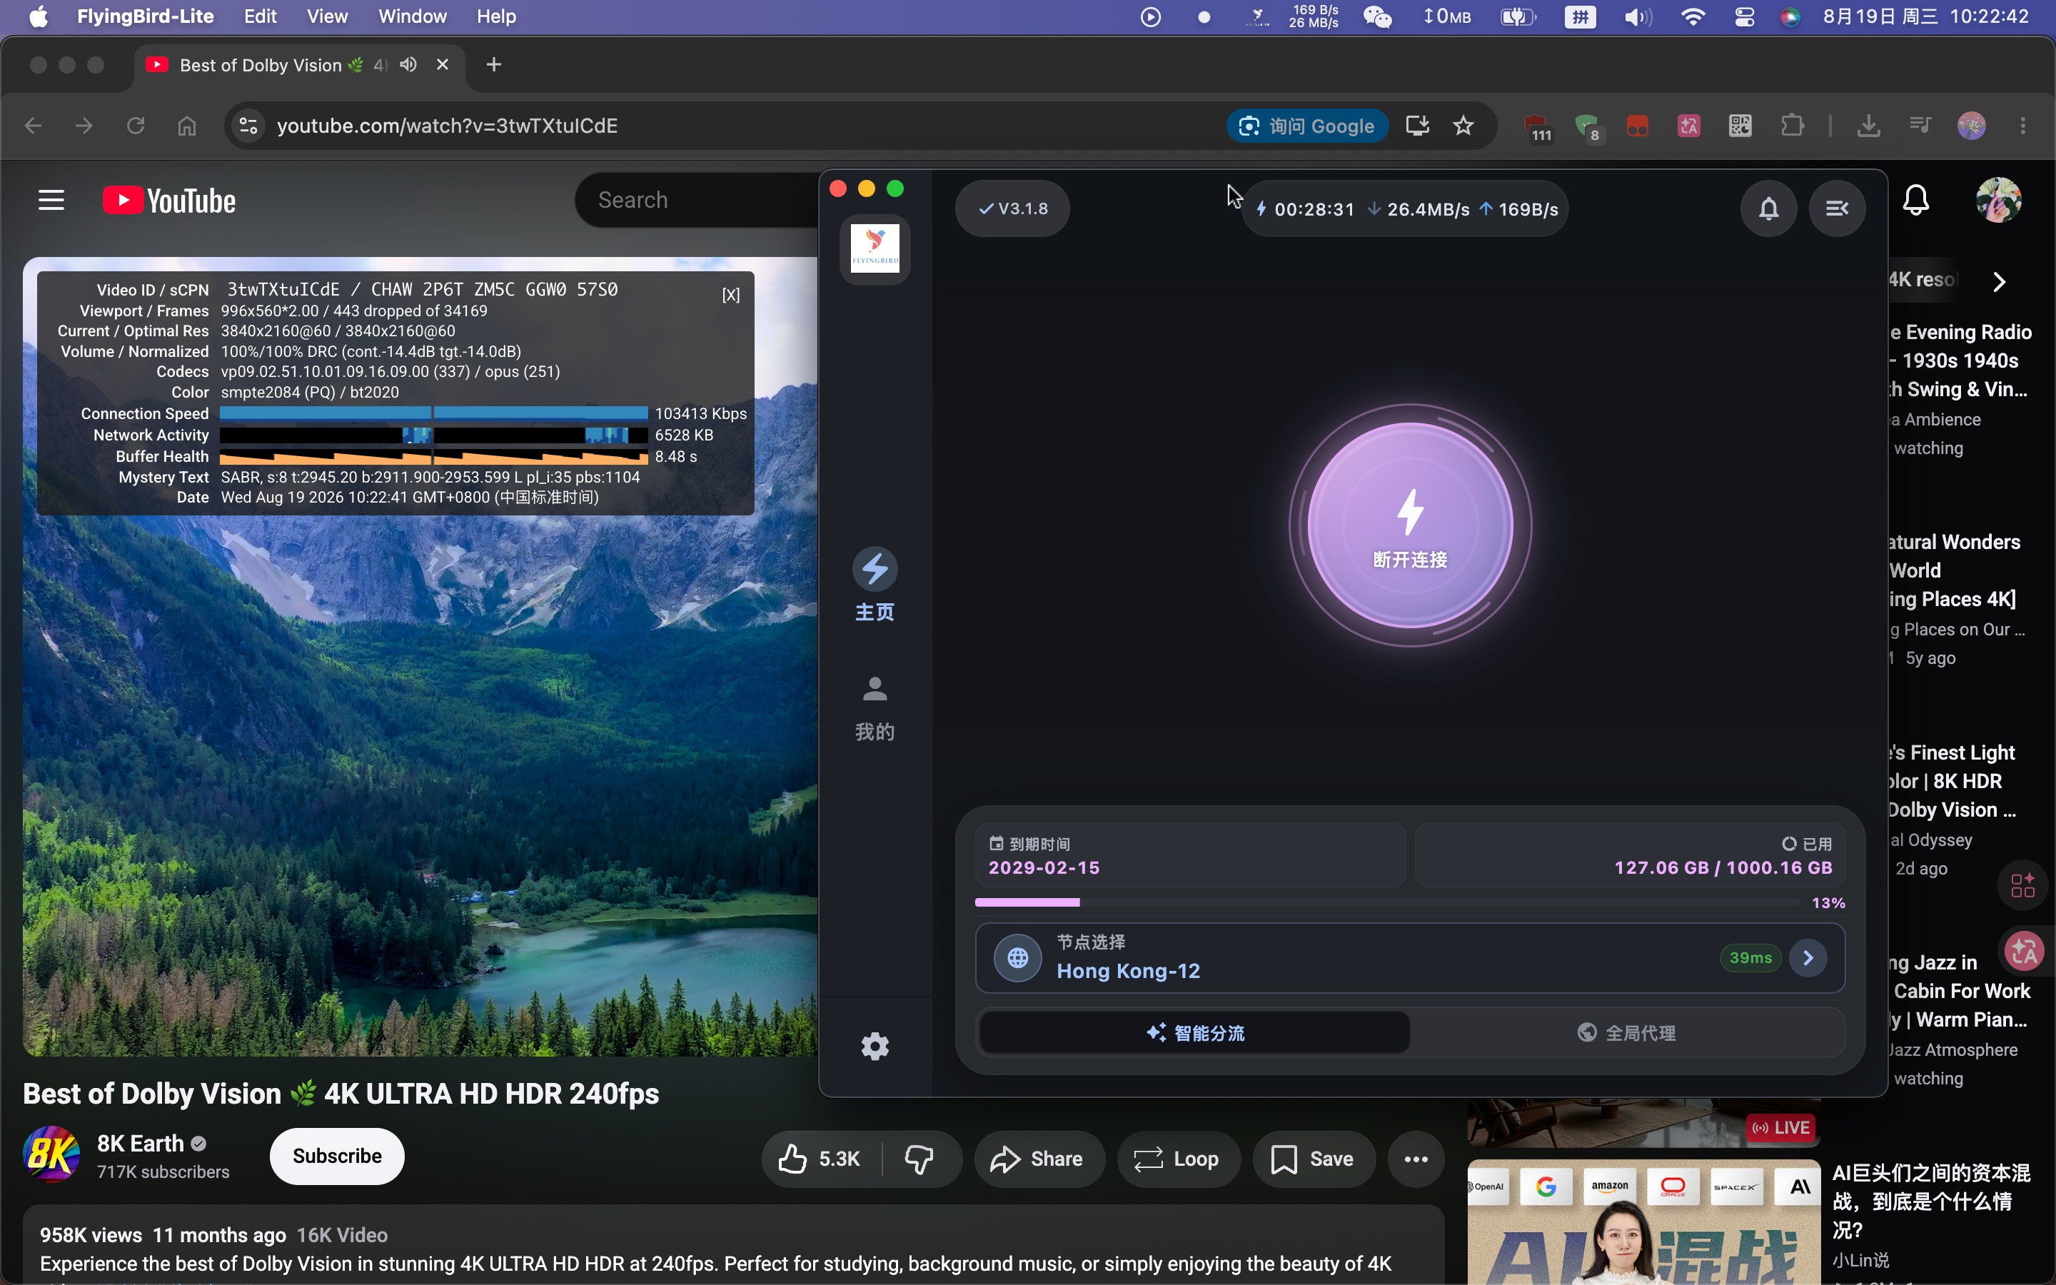Screen dimensions: 2056x1285
Task: Click the install app icon in address bar
Action: coord(1417,126)
